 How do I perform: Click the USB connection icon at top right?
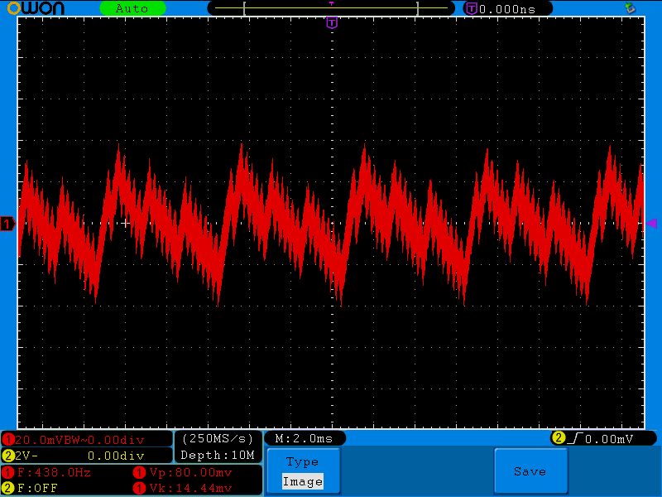click(630, 7)
